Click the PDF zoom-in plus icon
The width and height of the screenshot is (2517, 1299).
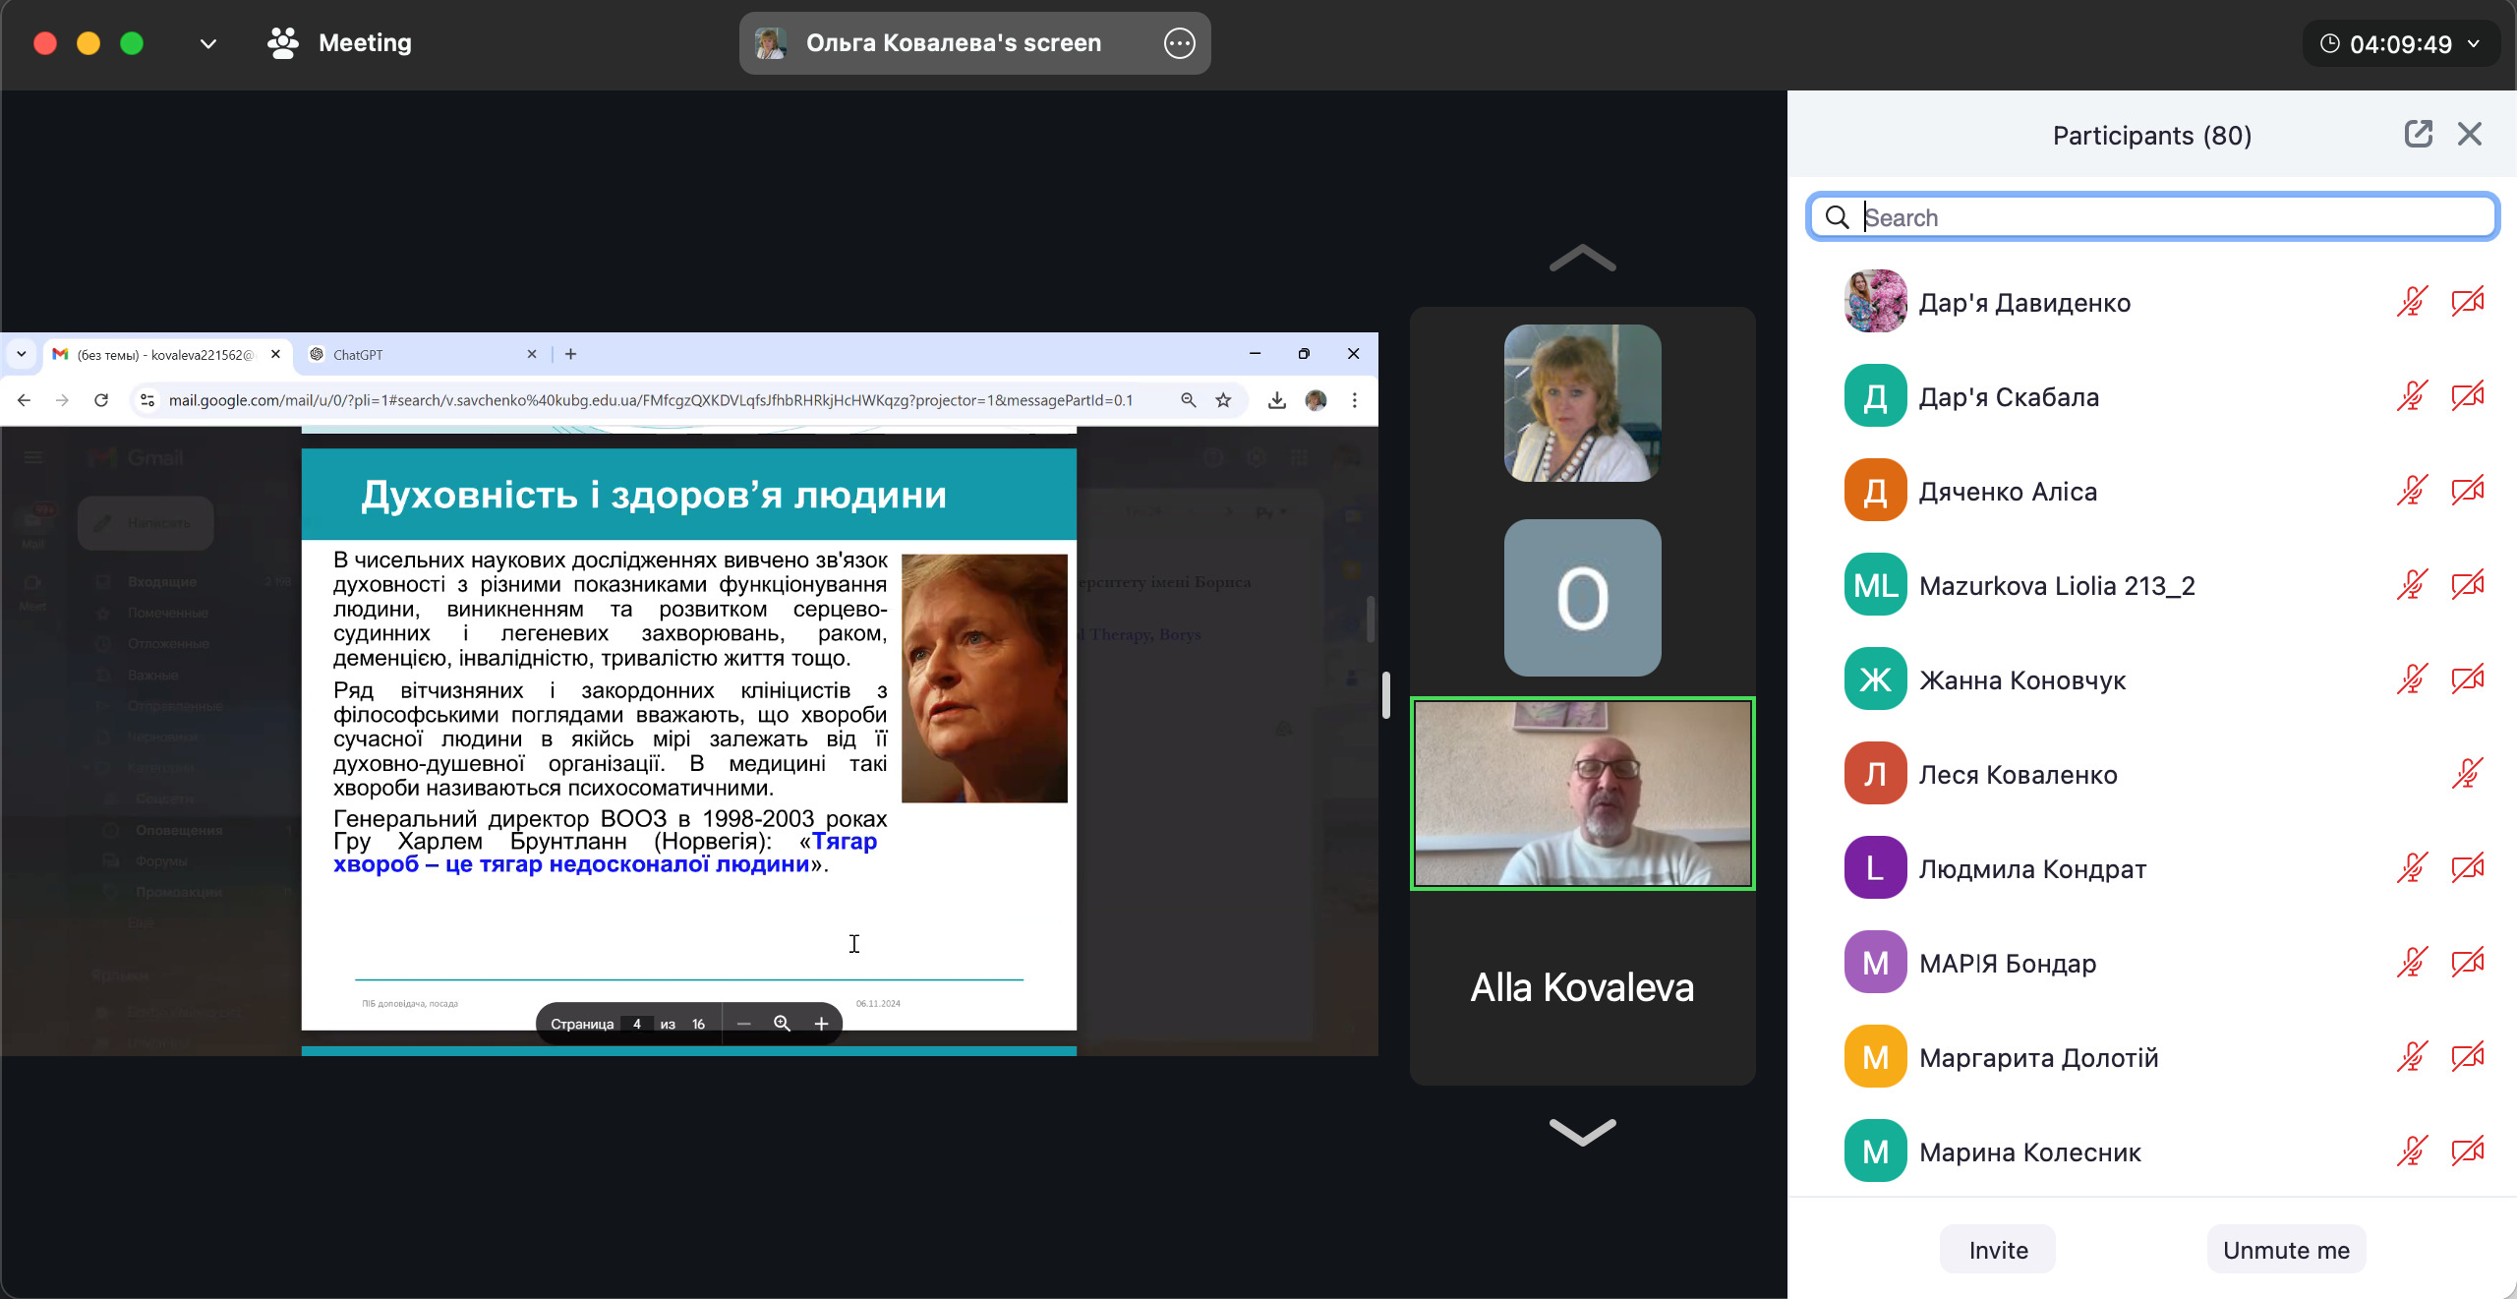click(821, 1024)
